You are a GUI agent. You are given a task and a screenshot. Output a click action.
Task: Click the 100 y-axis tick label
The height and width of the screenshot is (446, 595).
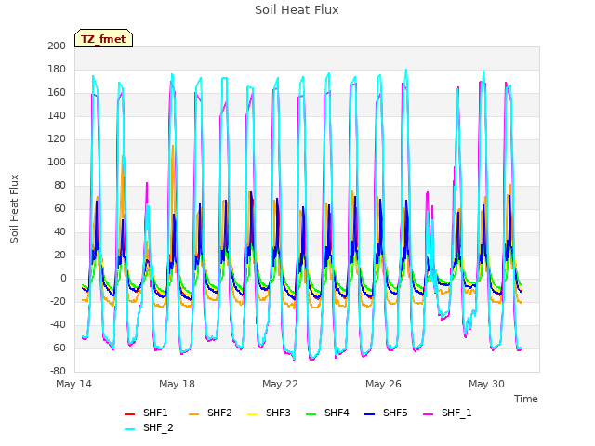(x=57, y=163)
